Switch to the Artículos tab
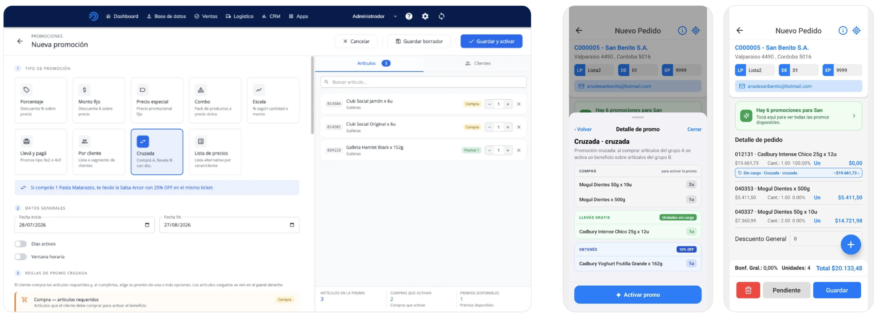This screenshot has width=880, height=320. click(369, 63)
